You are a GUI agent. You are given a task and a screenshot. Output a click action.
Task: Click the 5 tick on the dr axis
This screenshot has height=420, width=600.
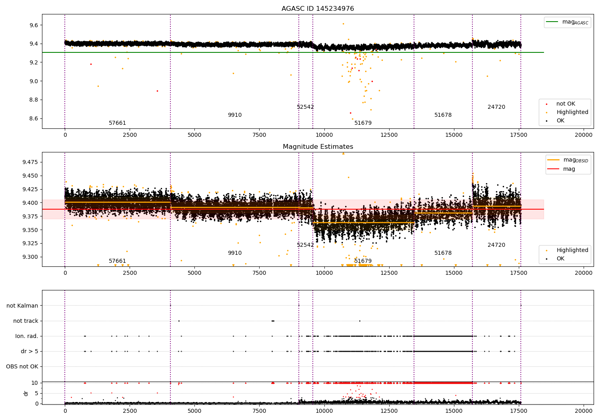pyautogui.click(x=36, y=393)
